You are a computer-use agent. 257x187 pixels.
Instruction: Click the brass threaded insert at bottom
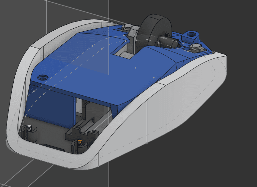79,143
